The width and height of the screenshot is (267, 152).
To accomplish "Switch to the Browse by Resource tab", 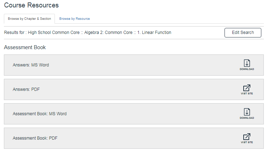I will point(74,19).
